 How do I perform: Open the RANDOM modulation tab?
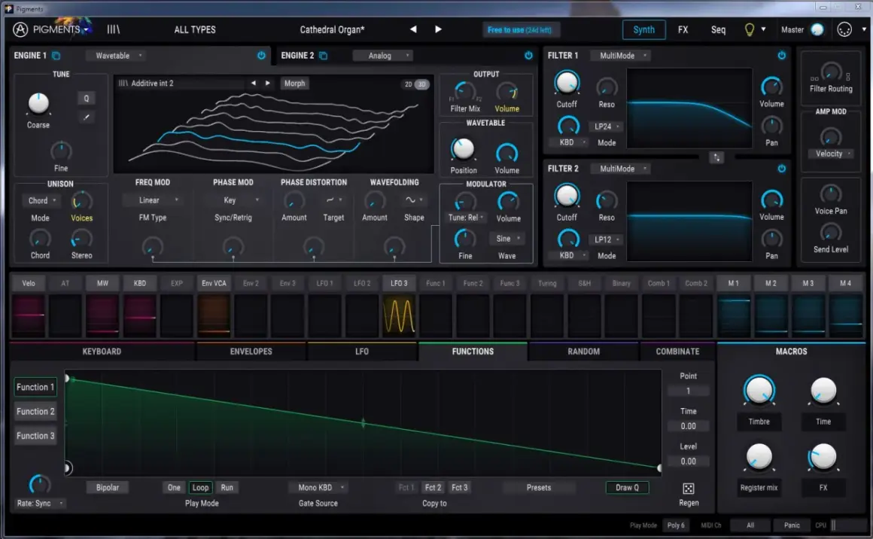coord(583,352)
